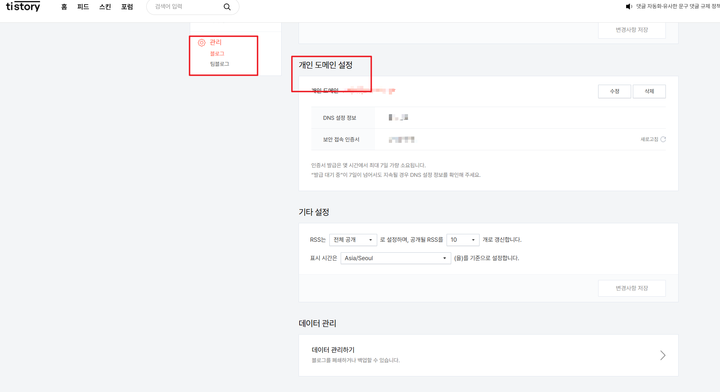Select 블로그 in the sidebar
Screen dimensions: 720x392
pos(217,54)
